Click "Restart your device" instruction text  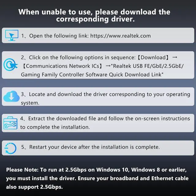pos(53,147)
